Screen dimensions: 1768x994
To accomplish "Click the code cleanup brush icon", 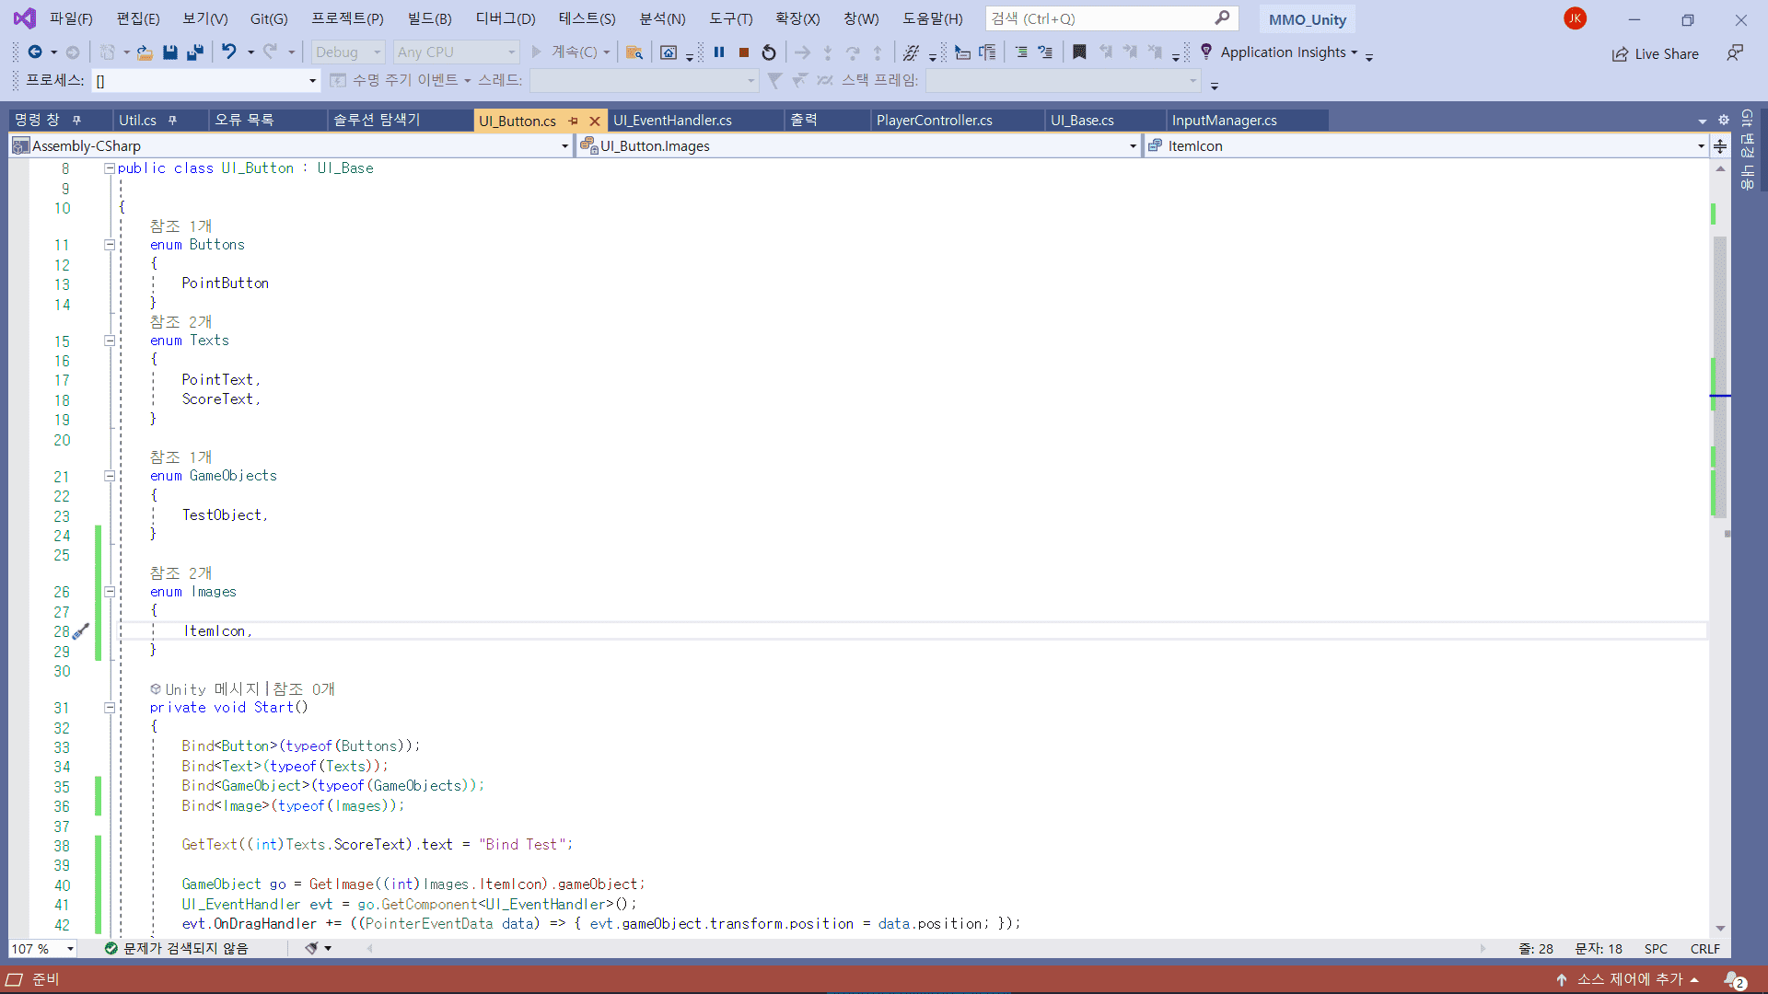I will (x=311, y=948).
